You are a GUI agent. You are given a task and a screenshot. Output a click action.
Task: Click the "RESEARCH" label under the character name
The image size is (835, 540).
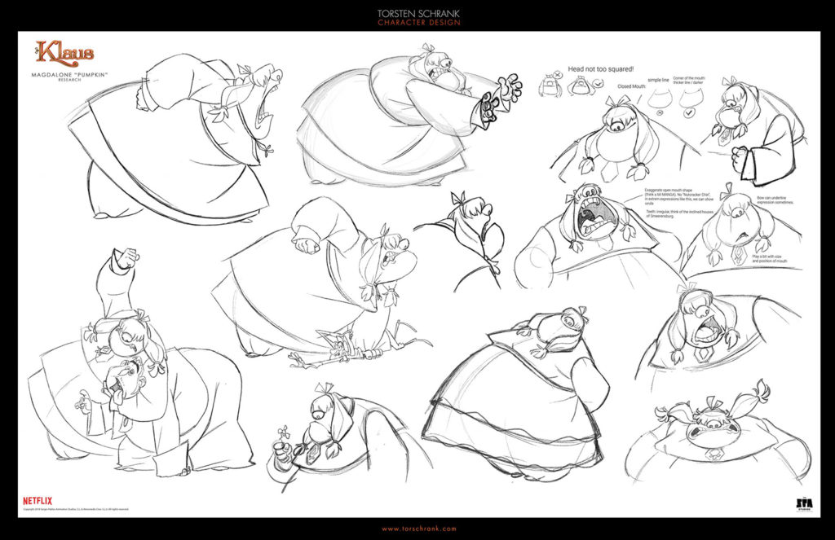click(70, 81)
